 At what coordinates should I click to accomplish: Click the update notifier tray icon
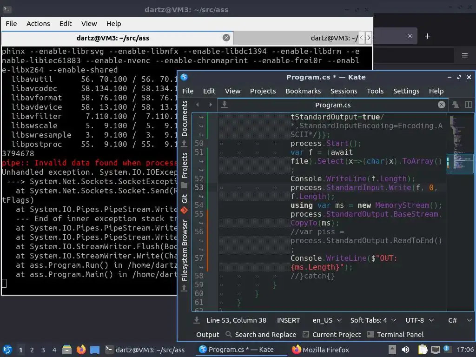click(447, 349)
